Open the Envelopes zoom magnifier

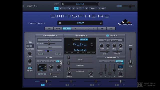(x=118, y=57)
